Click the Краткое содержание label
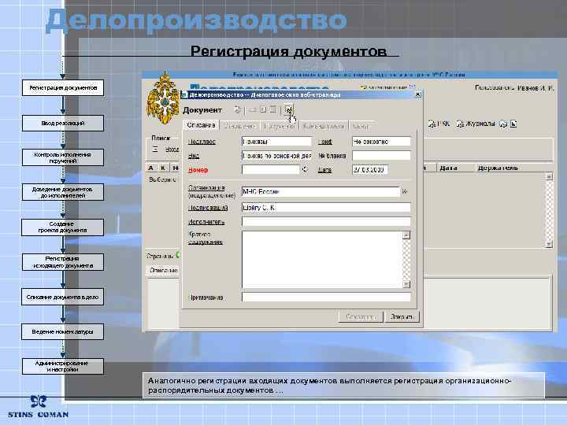Screen dimensions: 567x425 (x=206, y=238)
